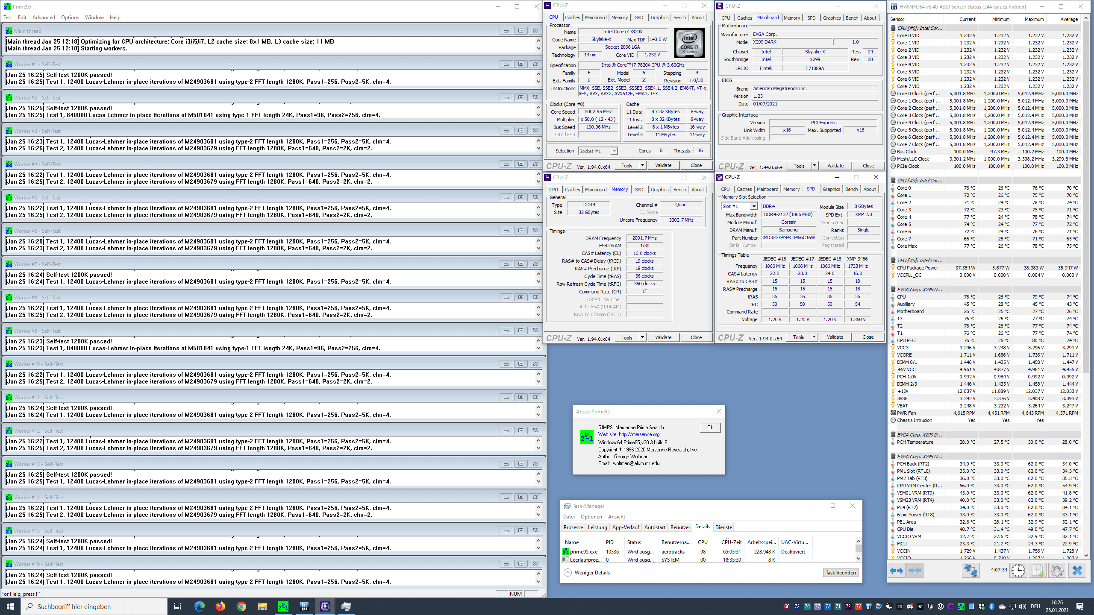Open Tools dropdown arrow in CPU-Z CPU window

[642, 165]
